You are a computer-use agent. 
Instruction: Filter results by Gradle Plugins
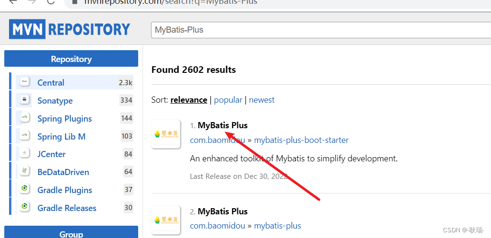pyautogui.click(x=65, y=190)
